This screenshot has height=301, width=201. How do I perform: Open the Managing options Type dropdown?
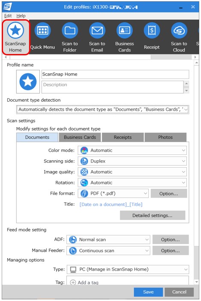point(128,269)
